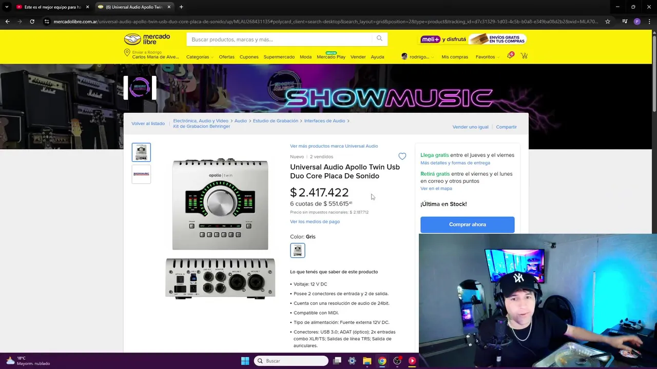Click Ver más productos marca Universal Audio
Screen dimensions: 657x369
click(x=334, y=146)
